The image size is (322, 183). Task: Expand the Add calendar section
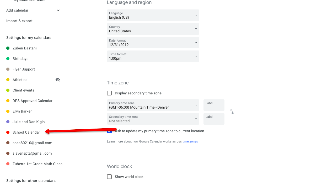pos(58,10)
